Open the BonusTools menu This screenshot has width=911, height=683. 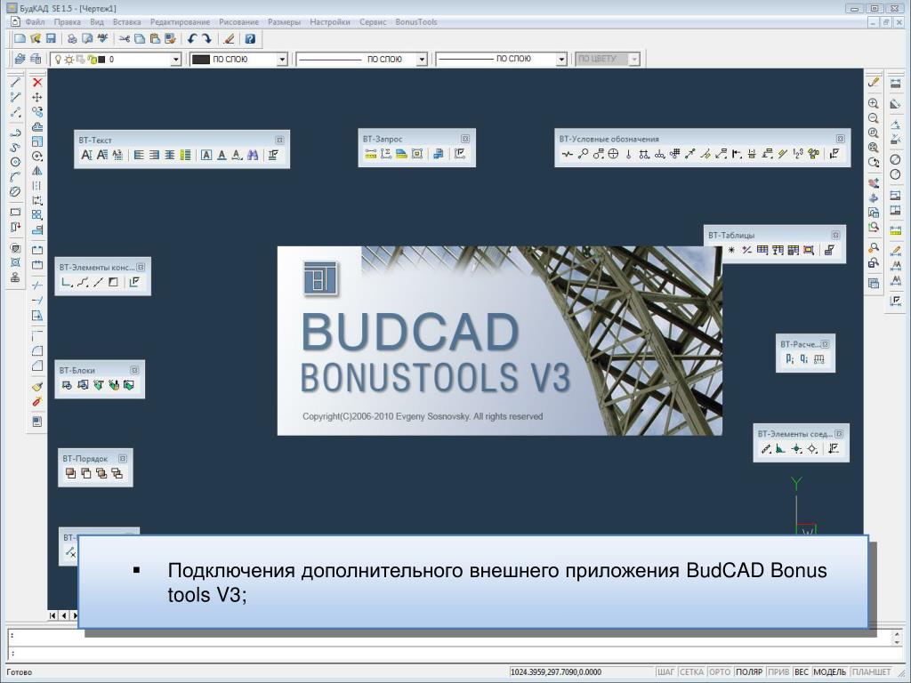[x=416, y=22]
